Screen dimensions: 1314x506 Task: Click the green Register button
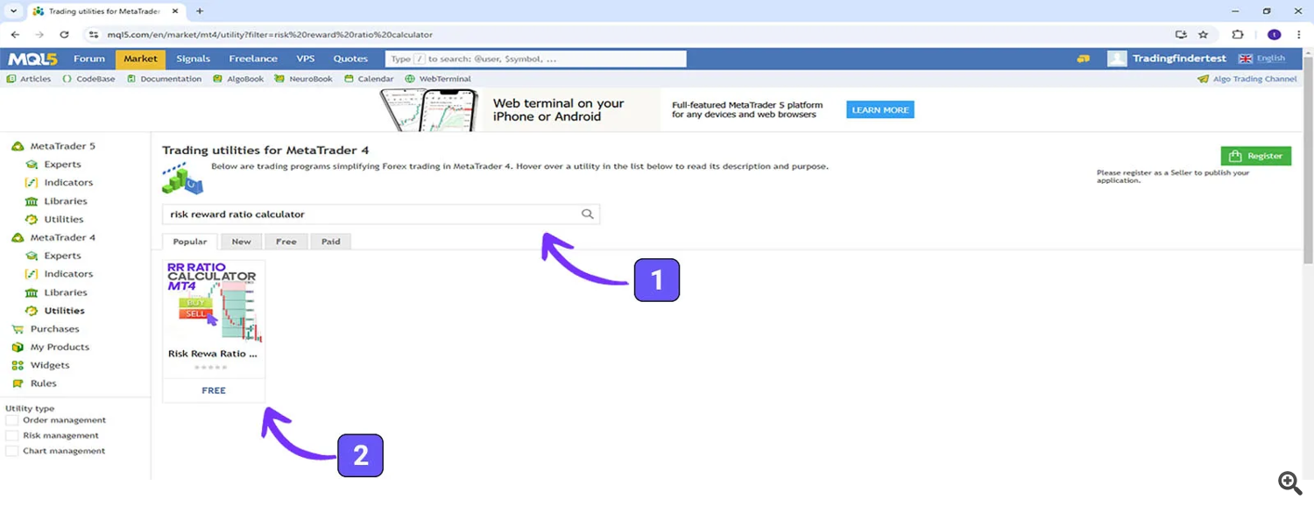coord(1256,156)
